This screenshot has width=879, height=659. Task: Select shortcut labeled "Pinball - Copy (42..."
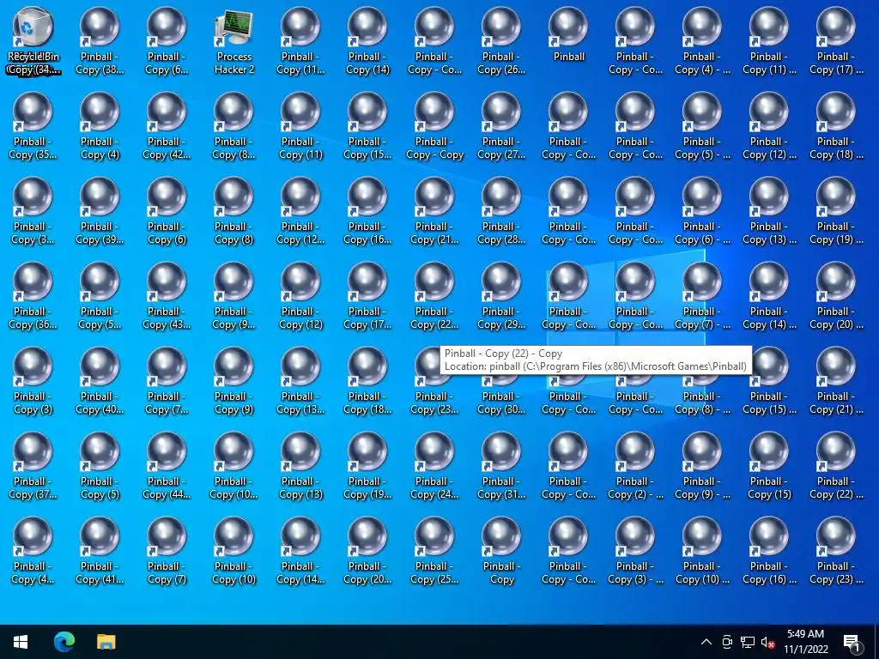[167, 127]
